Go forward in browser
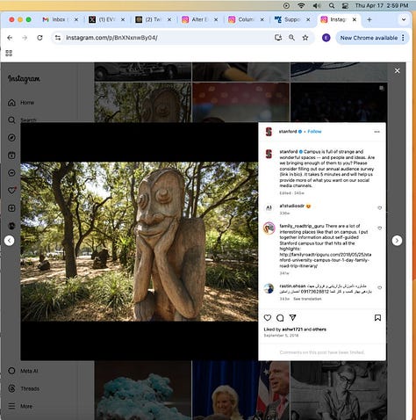The height and width of the screenshot is (420, 416). point(25,38)
